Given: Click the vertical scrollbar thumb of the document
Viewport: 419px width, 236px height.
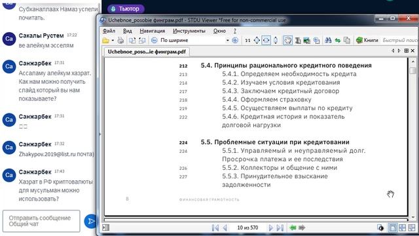Looking at the screenshot, I should pyautogui.click(x=413, y=71).
